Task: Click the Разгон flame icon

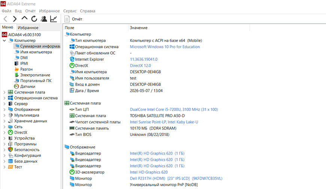Action: point(16,69)
